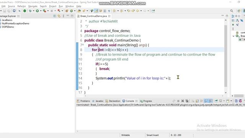The image size is (245, 138).
Task: Close the Console view tab
Action: [137, 101]
